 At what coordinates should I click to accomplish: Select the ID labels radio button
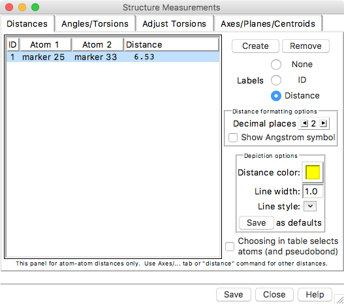[x=276, y=80]
